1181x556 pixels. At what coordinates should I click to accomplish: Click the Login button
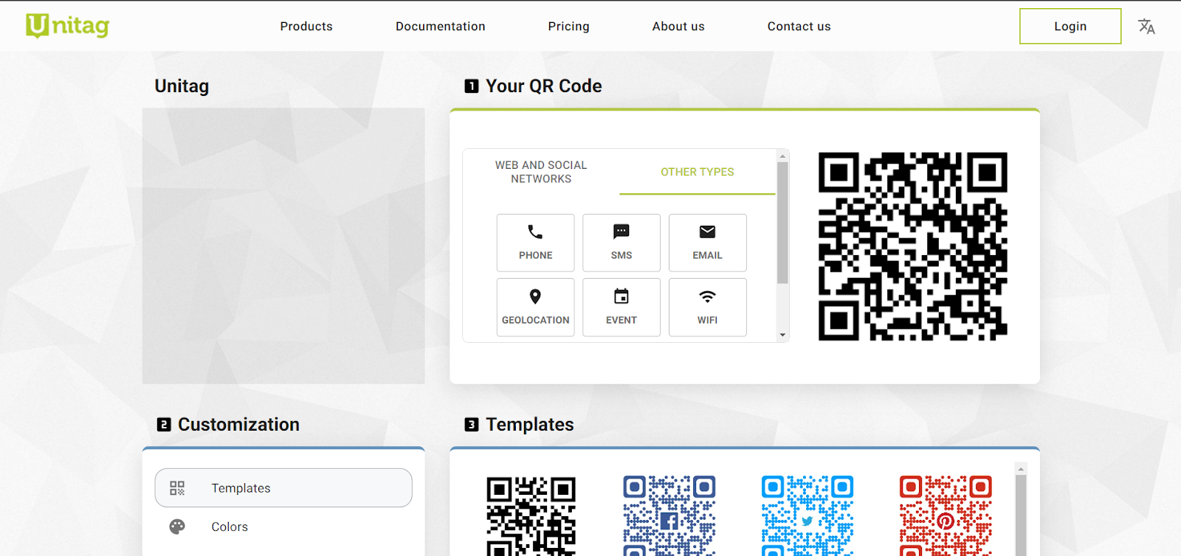[1070, 27]
